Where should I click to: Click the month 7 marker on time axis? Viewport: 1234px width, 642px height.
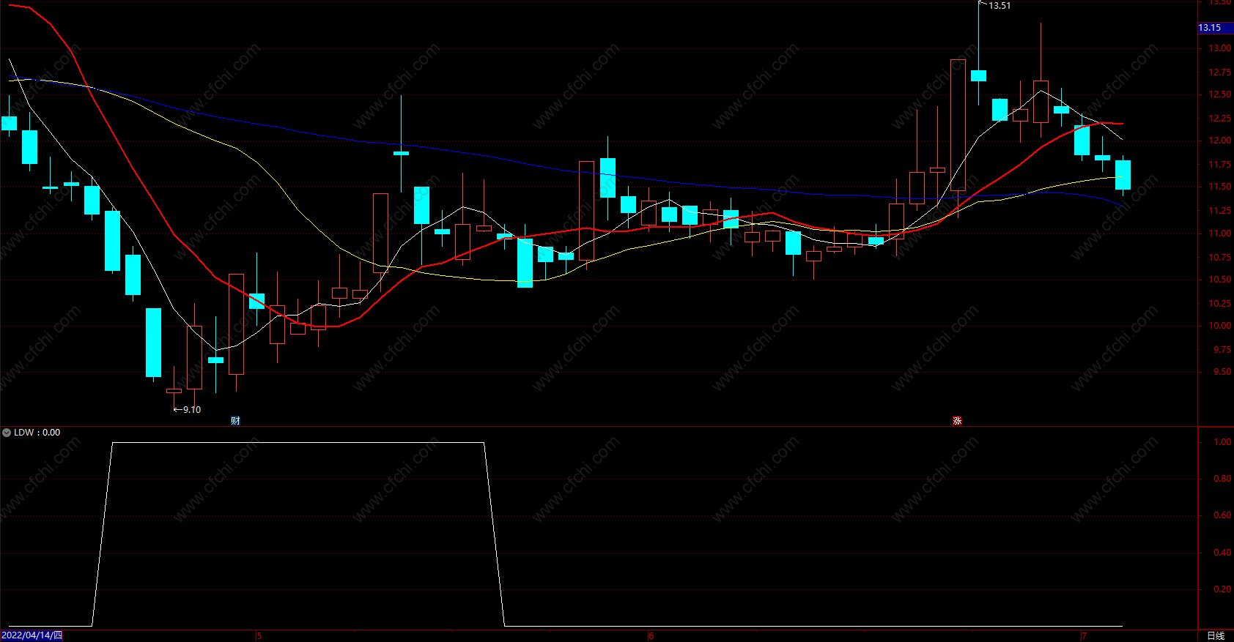coord(1084,636)
